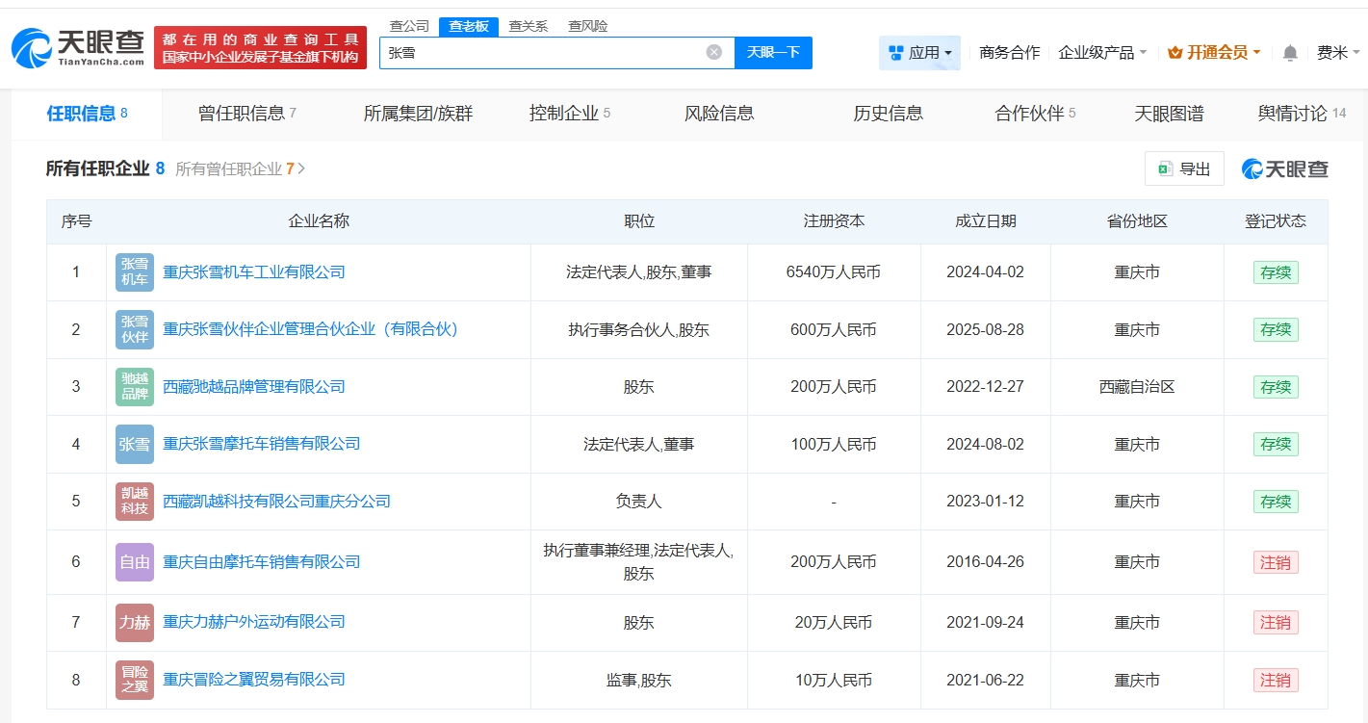This screenshot has height=723, width=1368.
Task: Click the 天眼一下 search button
Action: click(x=773, y=52)
